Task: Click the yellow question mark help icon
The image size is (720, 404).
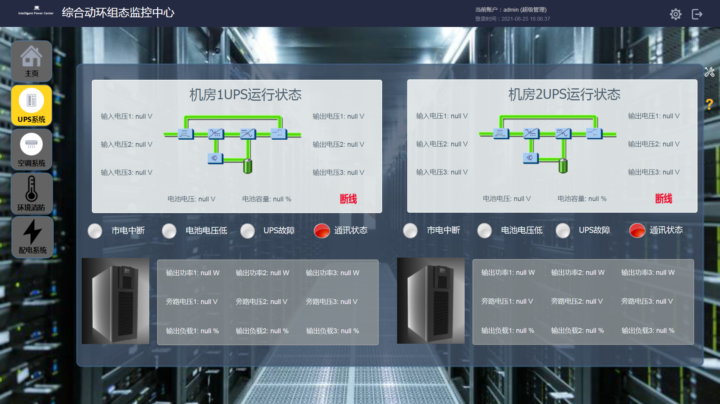Action: point(709,104)
